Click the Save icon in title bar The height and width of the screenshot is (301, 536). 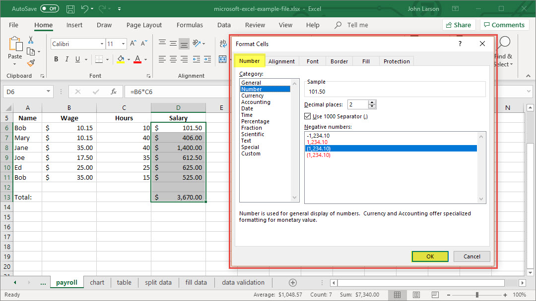click(70, 9)
